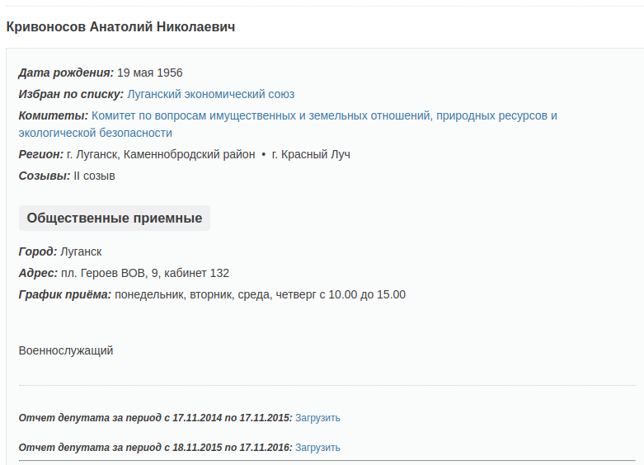This screenshot has height=465, width=644.
Task: Click the report label for period 18.11.2015–17.11.2016
Action: 155,448
